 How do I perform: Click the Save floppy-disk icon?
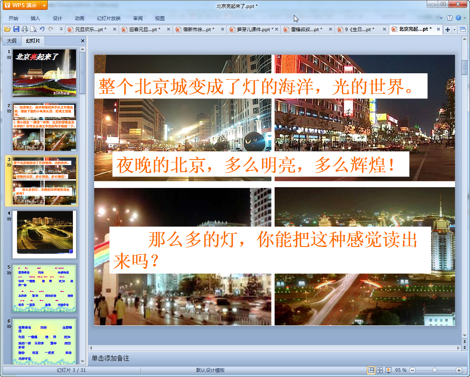(16, 29)
